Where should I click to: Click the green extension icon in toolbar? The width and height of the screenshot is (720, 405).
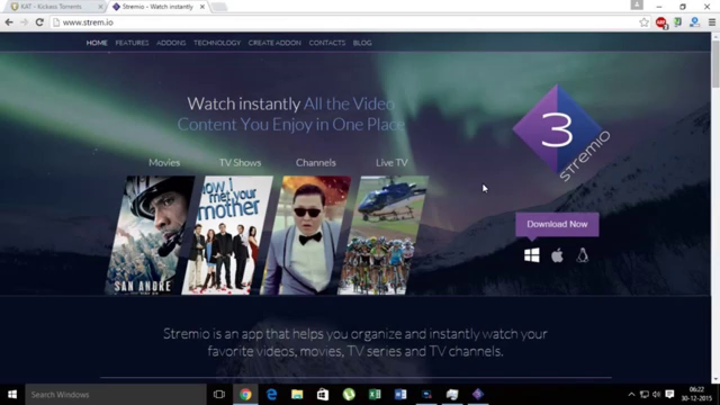coord(678,22)
